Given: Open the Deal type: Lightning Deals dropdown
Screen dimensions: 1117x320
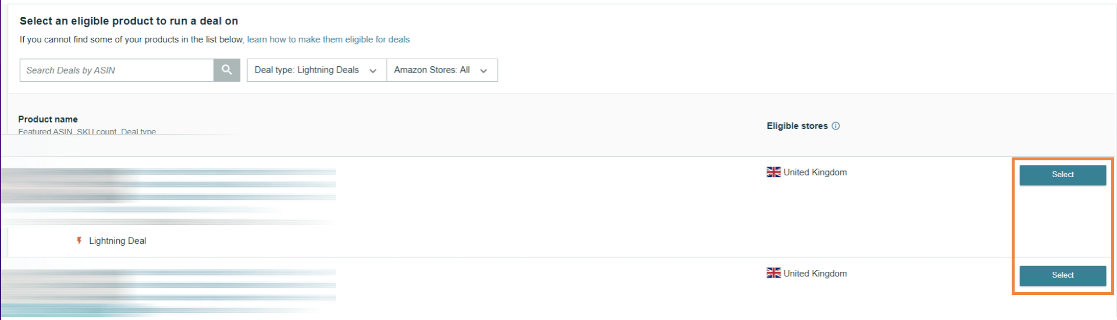Looking at the screenshot, I should point(316,70).
